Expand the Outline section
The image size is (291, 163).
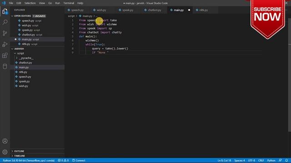coord(37,151)
